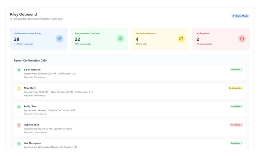Click the yellow reschedule icon beside Mike Davis
Viewport: 262px width, 157px height.
19,88
